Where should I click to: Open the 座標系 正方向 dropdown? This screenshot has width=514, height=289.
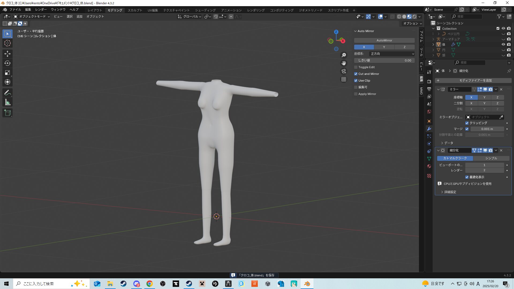click(392, 54)
